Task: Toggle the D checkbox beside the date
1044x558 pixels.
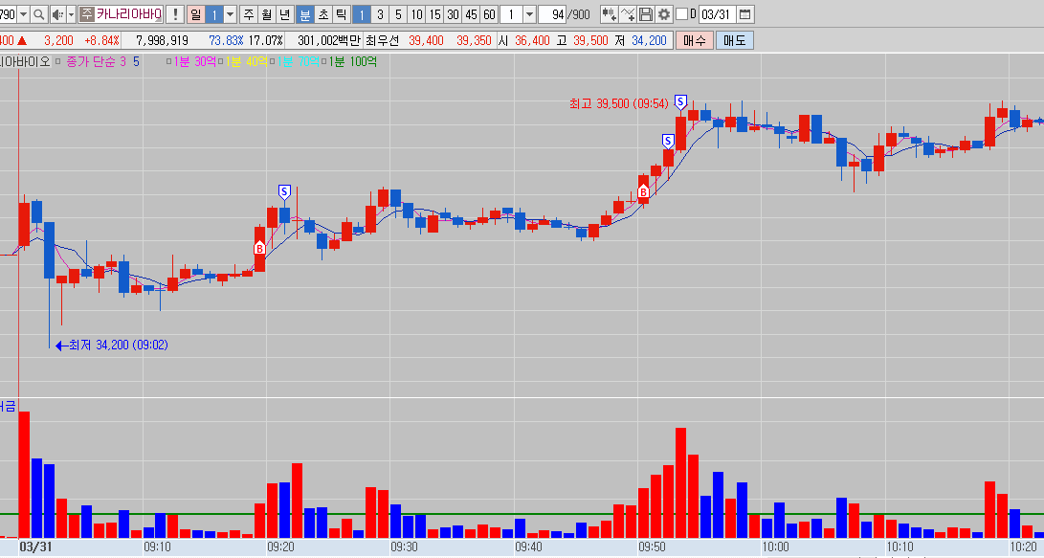Action: [681, 14]
